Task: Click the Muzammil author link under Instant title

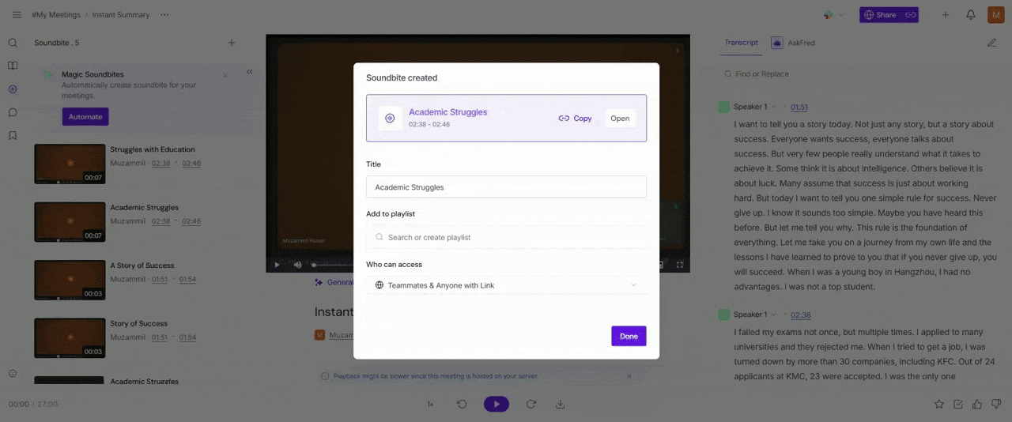Action: click(342, 335)
